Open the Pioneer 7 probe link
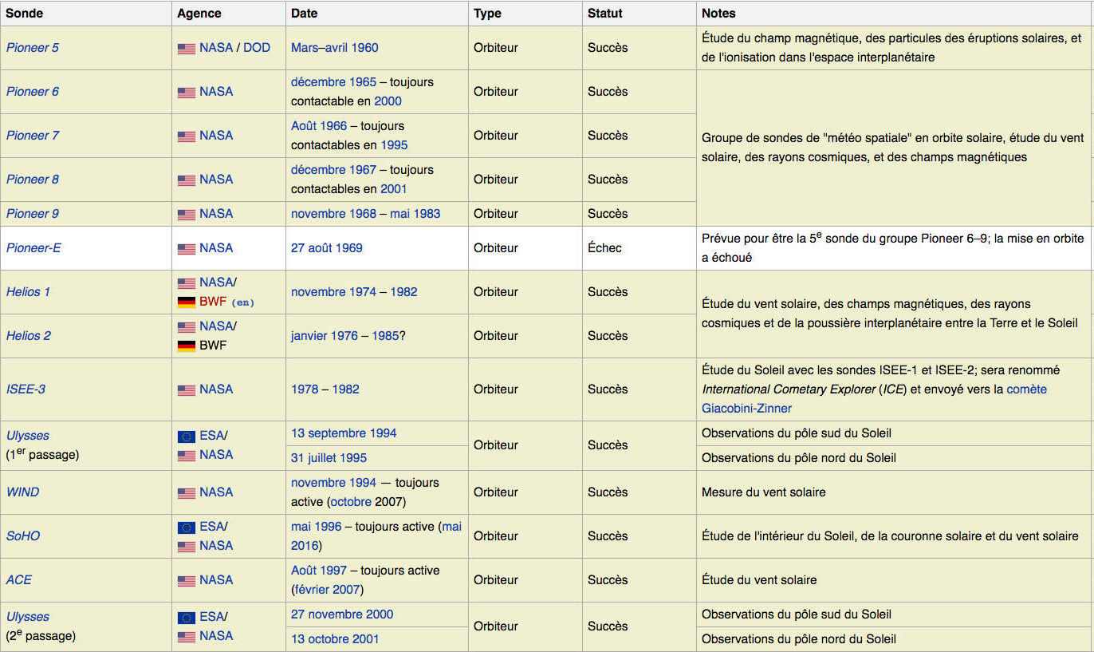This screenshot has height=652, width=1094. [x=33, y=136]
